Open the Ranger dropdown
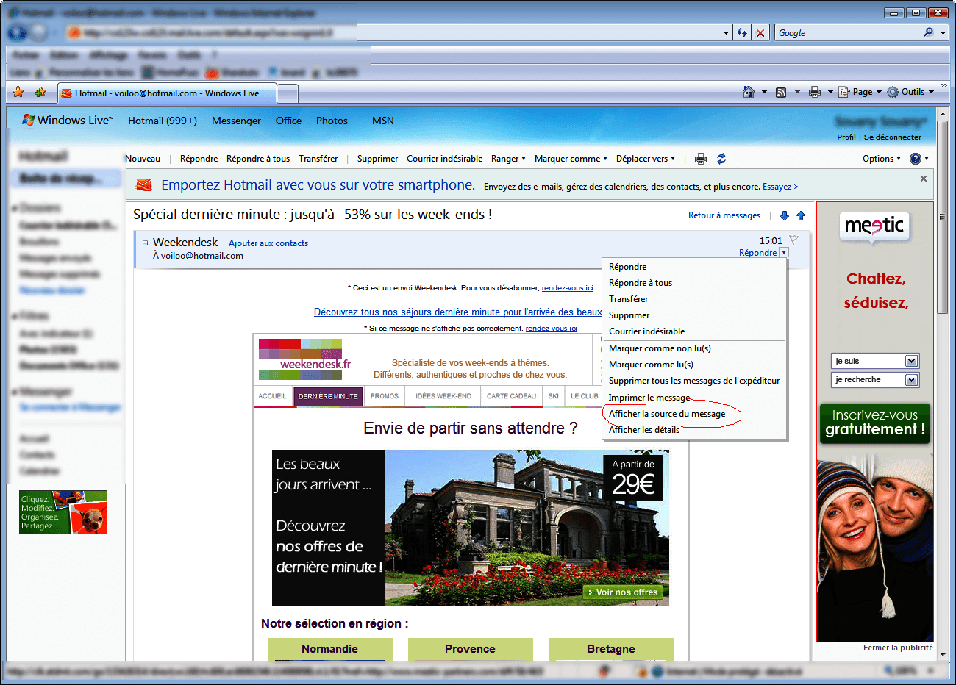The image size is (956, 685). (x=508, y=159)
